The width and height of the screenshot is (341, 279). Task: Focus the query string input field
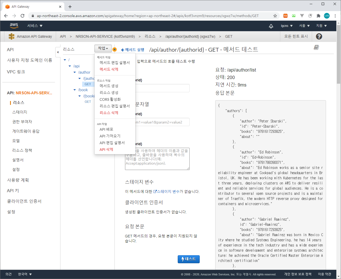pyautogui.click(x=157, y=122)
